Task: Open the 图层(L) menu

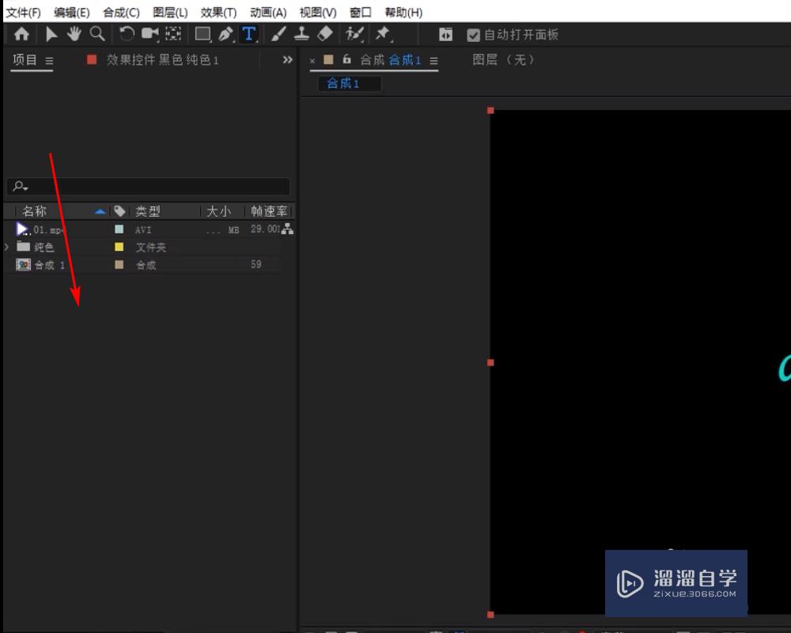Action: click(170, 12)
